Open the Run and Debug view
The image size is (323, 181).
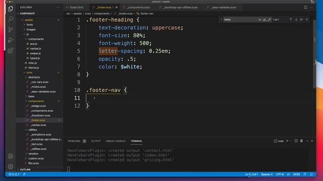point(11,40)
